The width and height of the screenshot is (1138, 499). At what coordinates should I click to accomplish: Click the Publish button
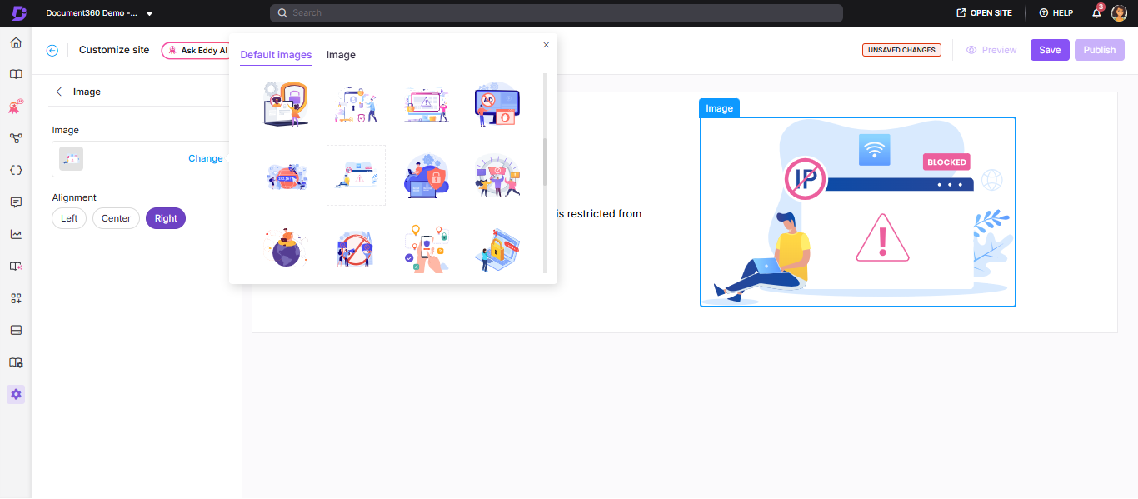(x=1100, y=50)
